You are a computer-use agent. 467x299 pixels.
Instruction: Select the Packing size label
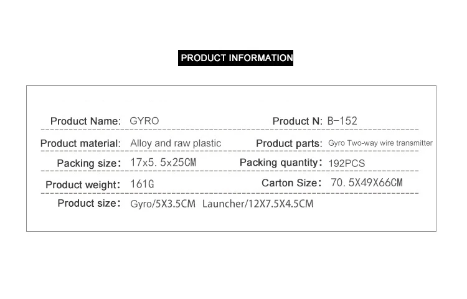[x=89, y=163]
